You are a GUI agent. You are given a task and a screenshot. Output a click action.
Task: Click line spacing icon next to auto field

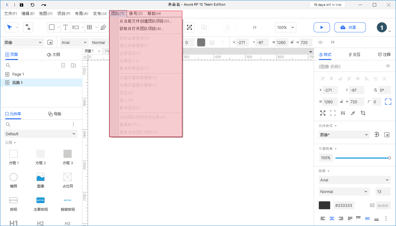coord(372,205)
